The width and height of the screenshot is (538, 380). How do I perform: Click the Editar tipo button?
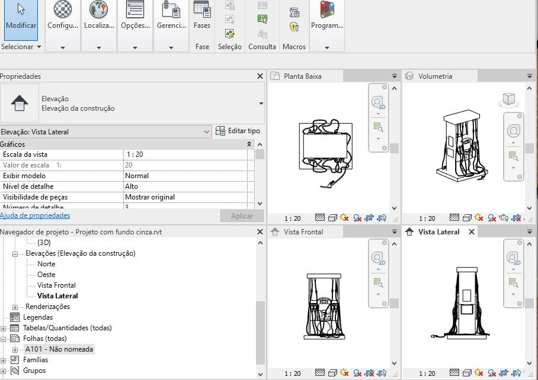tap(238, 131)
